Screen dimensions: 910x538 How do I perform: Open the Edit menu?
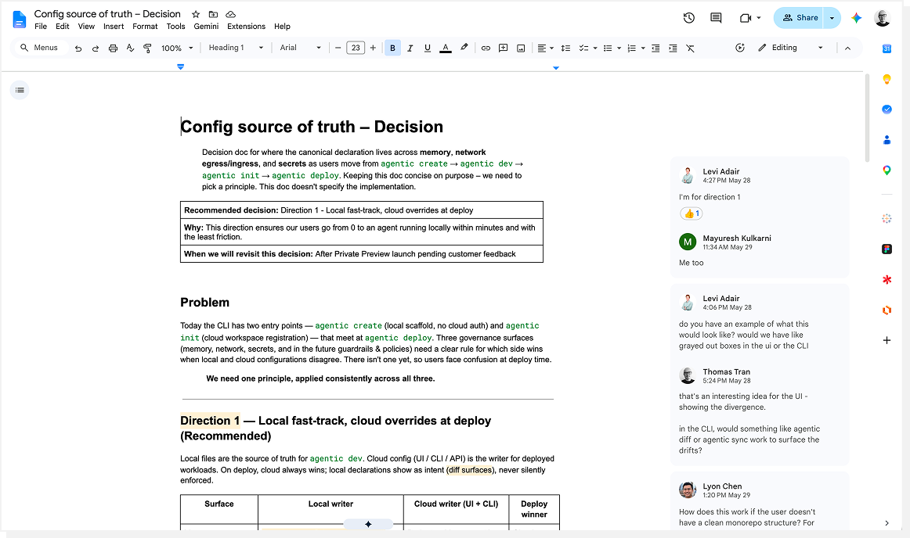click(62, 26)
